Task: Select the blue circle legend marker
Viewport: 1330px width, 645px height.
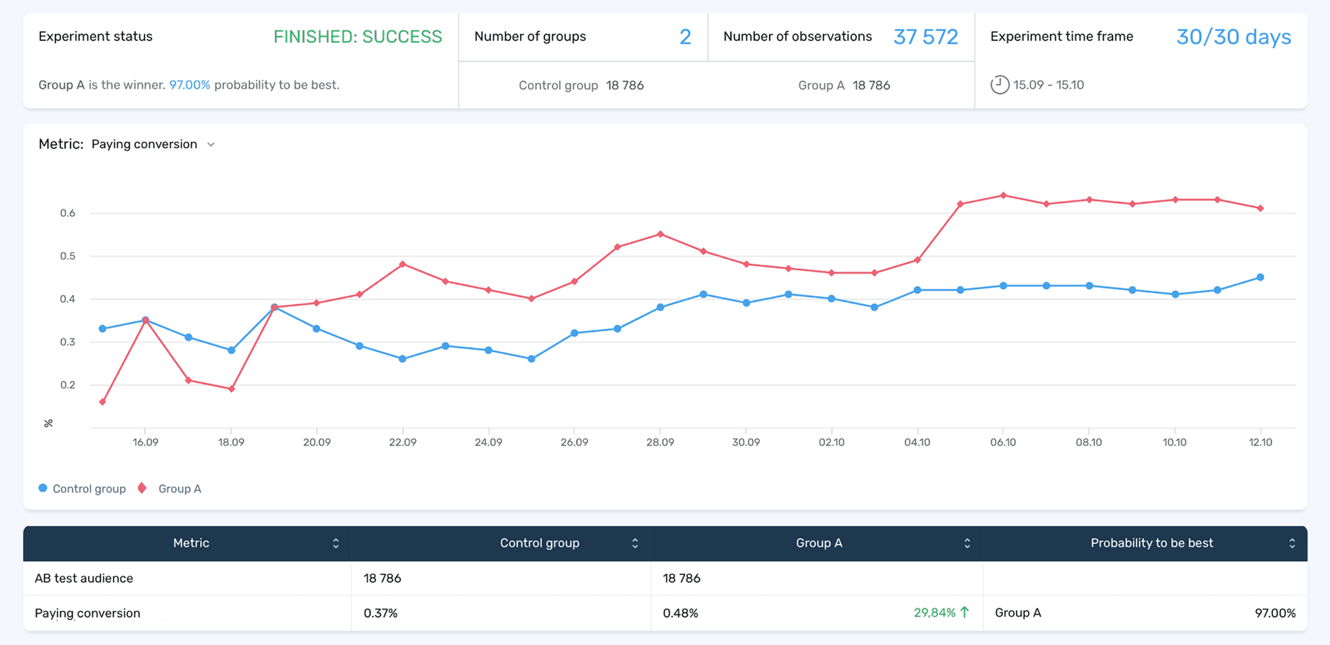Action: pyautogui.click(x=42, y=488)
